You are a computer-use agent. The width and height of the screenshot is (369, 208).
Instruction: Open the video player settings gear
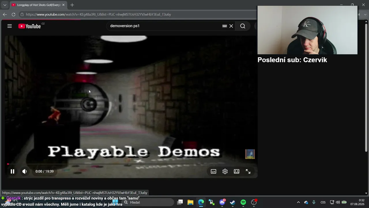(225, 171)
